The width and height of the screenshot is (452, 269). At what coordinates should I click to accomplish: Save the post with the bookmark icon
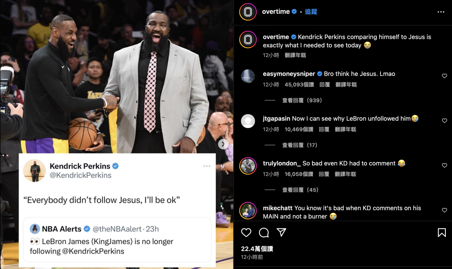coord(442,233)
